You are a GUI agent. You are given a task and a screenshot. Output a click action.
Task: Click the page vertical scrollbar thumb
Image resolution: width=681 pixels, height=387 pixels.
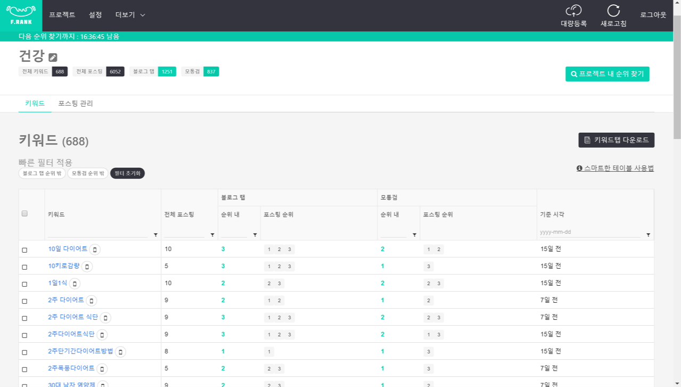pyautogui.click(x=677, y=77)
